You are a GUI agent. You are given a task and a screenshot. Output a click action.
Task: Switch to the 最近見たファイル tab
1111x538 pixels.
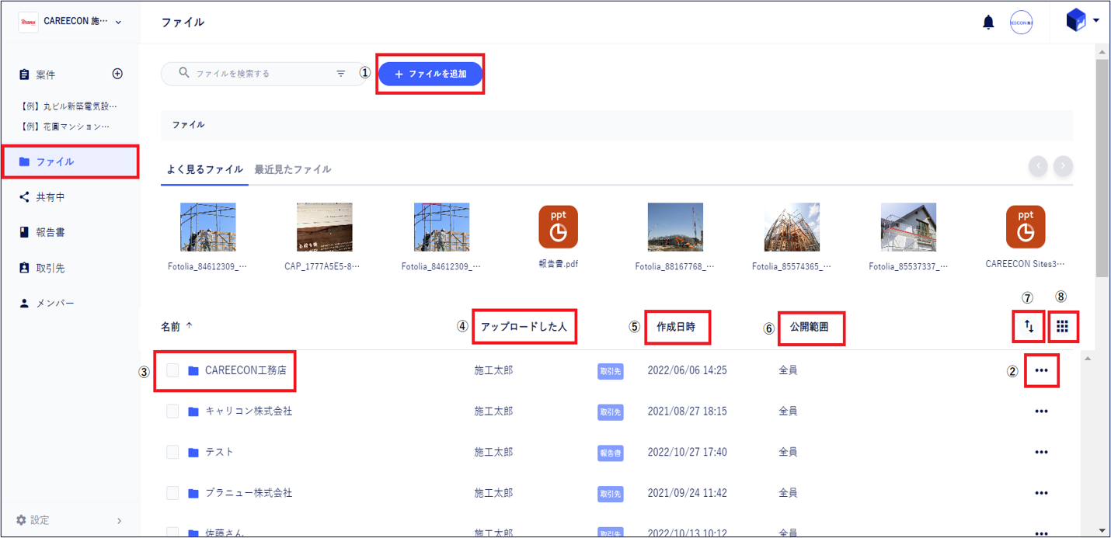click(x=293, y=169)
